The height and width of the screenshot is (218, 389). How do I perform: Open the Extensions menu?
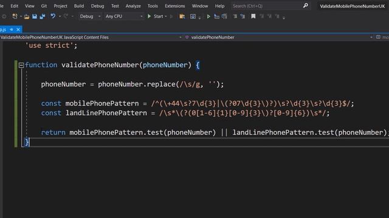(175, 6)
